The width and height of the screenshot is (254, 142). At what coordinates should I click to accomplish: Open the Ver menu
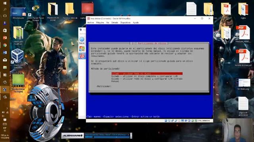click(108, 22)
